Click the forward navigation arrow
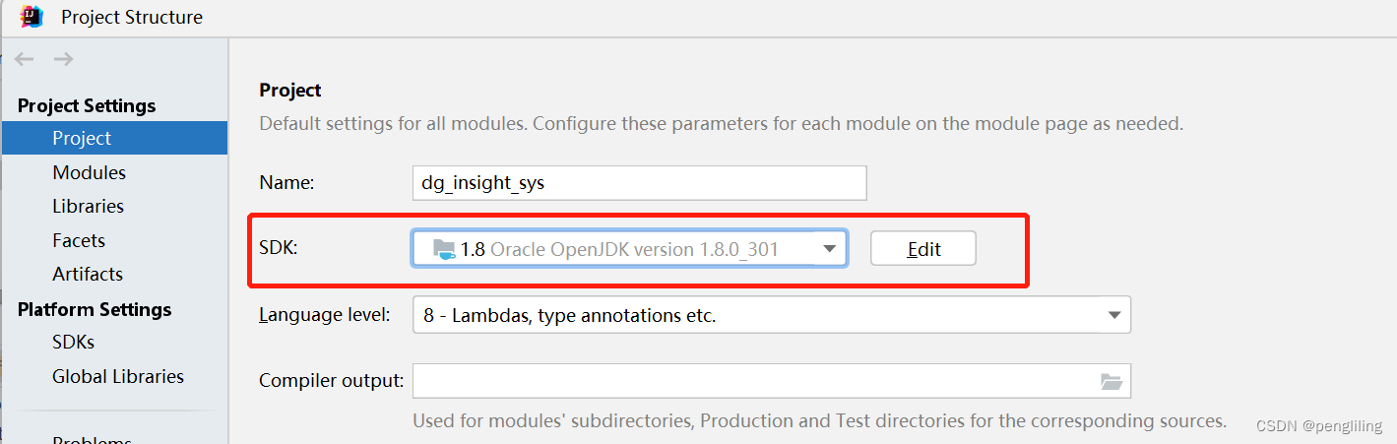The height and width of the screenshot is (444, 1397). 64,60
